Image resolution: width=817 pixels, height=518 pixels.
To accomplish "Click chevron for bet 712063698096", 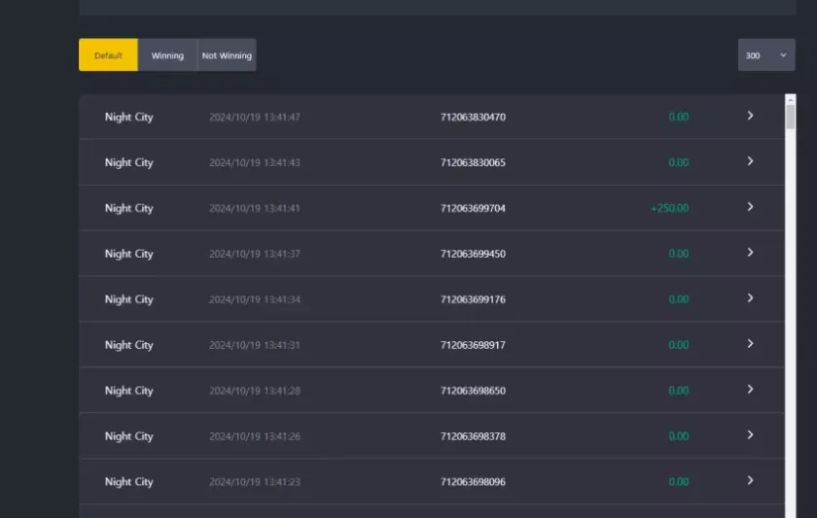I will pos(750,481).
